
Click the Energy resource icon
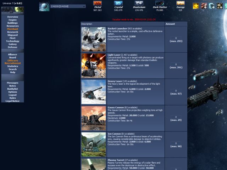pyautogui.click(x=181, y=3)
